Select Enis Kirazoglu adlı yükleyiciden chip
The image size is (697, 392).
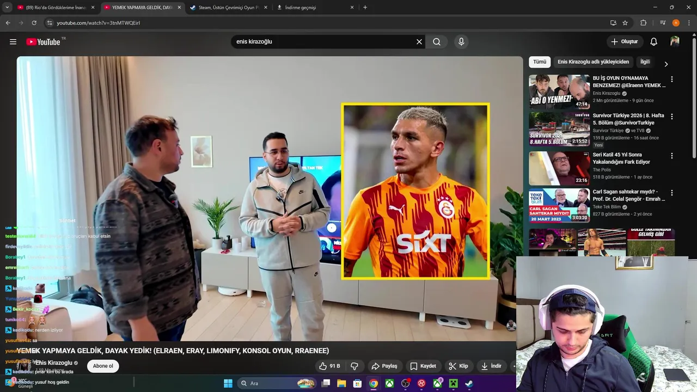click(593, 62)
